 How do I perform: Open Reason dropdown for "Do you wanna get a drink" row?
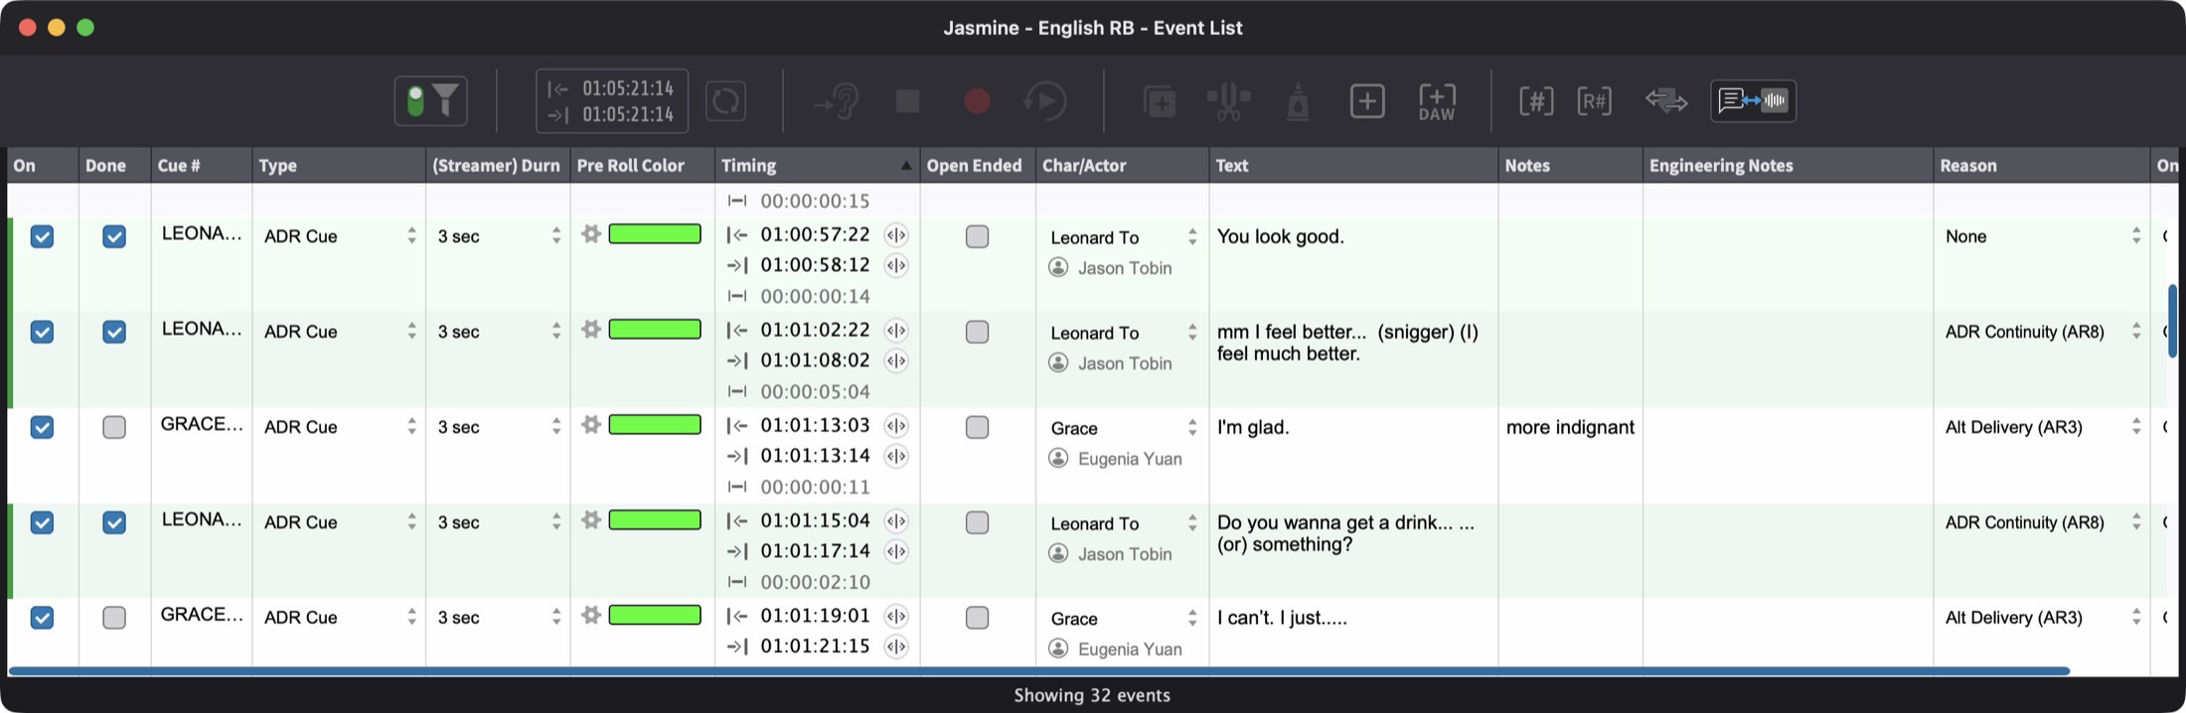[x=2042, y=522]
